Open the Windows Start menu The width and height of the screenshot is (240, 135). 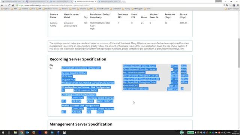point(3,132)
